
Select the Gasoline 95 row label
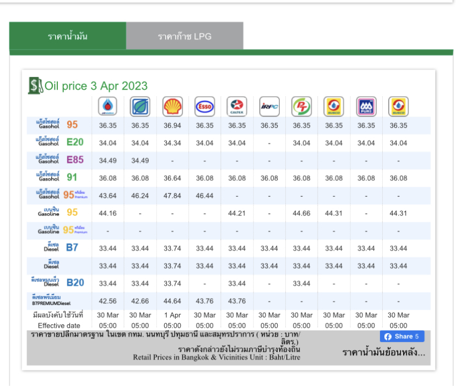(58, 212)
